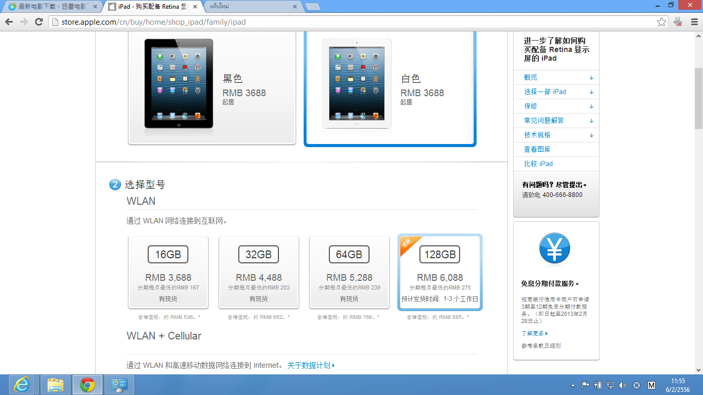Switch input method via the M icon
703x395 pixels.
point(652,385)
